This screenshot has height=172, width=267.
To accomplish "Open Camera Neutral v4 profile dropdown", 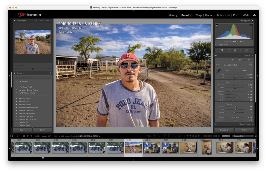I will pos(231,65).
